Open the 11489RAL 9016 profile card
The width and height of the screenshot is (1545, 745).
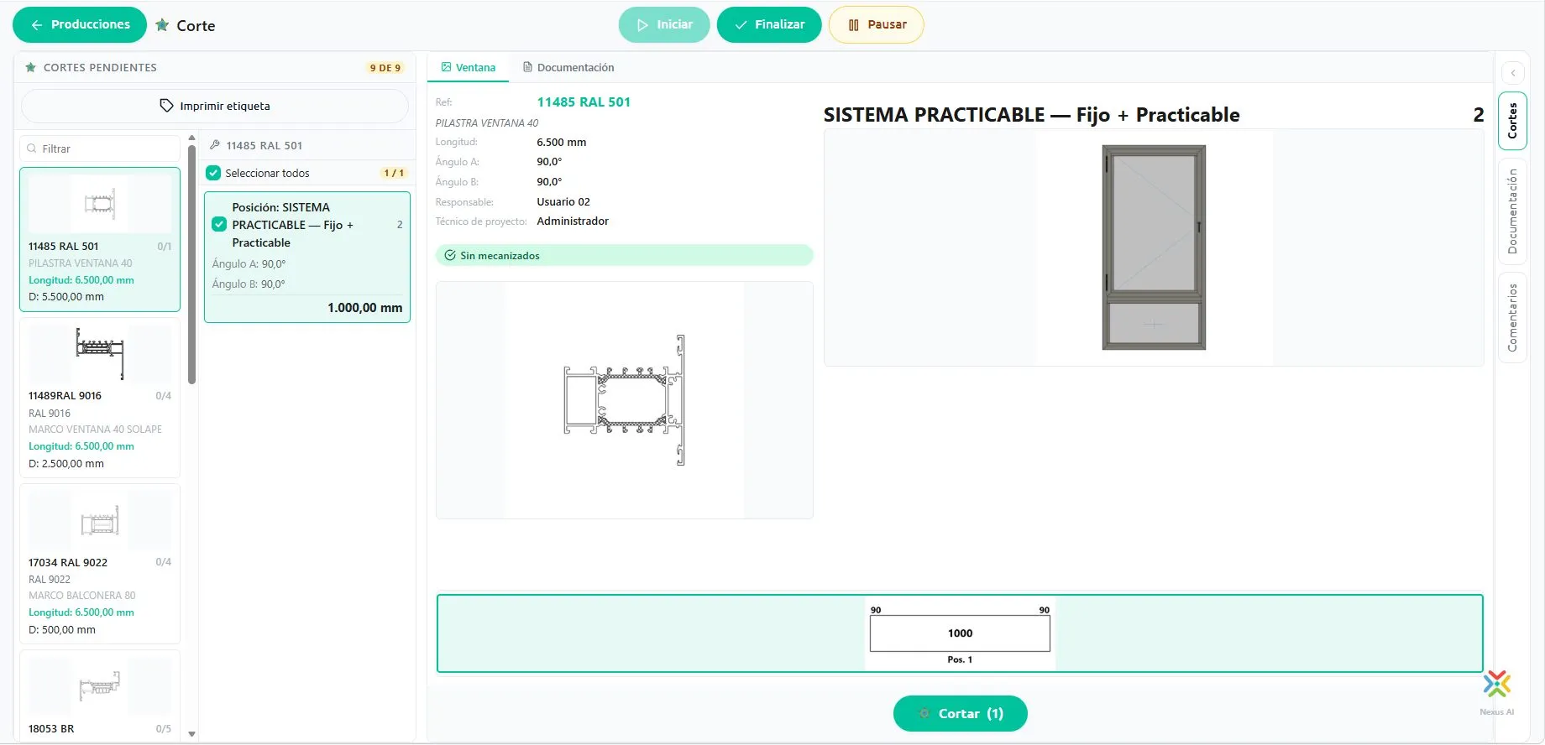click(100, 398)
